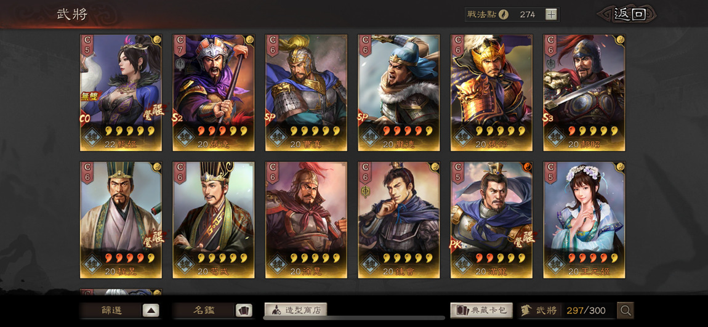Choose the 曹真 SP general card
The height and width of the screenshot is (327, 708).
pos(306,92)
